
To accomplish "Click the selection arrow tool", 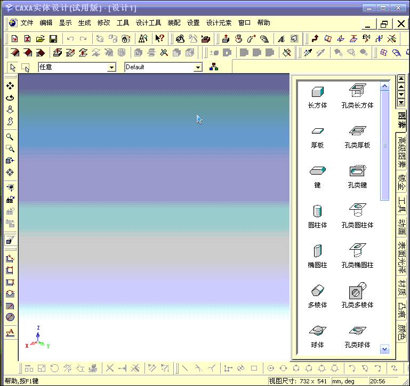I will (13, 68).
